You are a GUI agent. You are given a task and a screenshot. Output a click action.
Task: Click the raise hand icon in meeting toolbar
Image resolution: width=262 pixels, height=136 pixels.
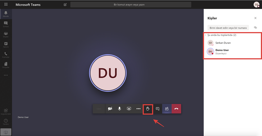point(148,109)
